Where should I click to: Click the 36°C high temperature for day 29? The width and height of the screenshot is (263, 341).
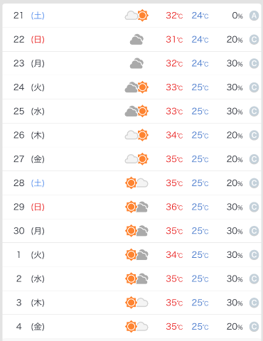click(174, 207)
